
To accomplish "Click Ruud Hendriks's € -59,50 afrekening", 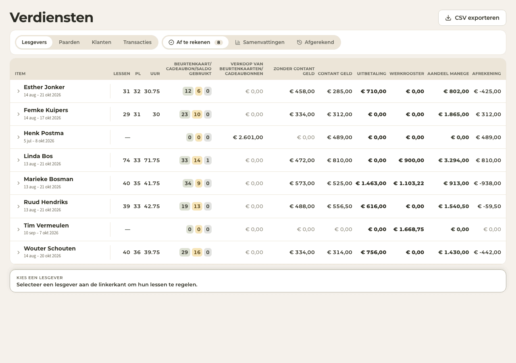I will pos(489,206).
